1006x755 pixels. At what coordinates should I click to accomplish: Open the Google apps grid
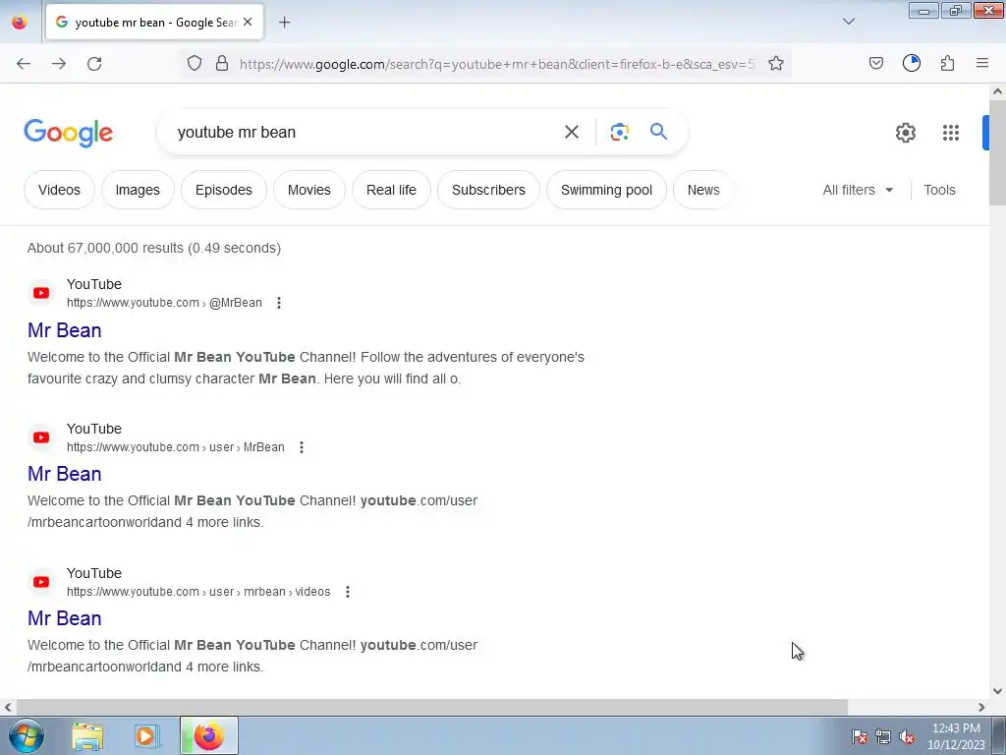951,133
